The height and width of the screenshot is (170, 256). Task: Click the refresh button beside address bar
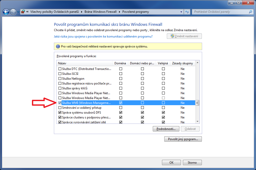coord(187,12)
